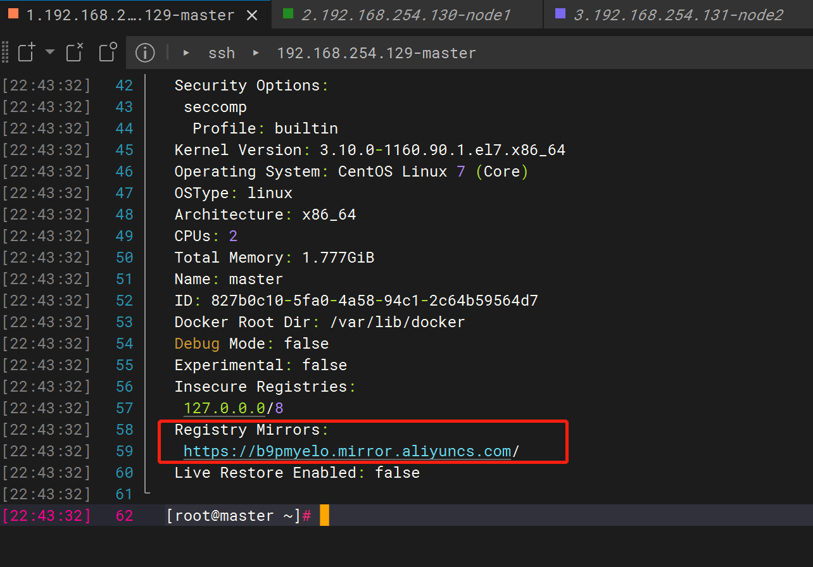
Task: Click the Name: master line
Action: 229,279
